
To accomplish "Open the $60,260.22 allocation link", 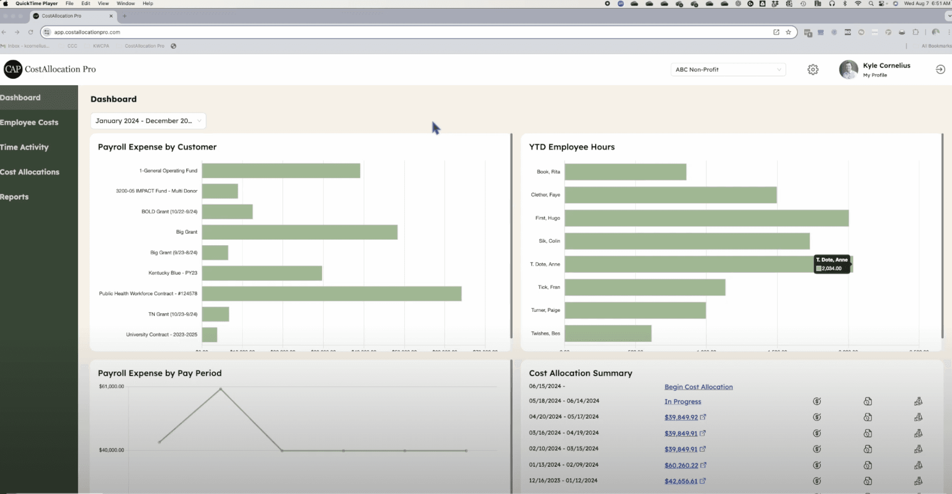I will 681,465.
